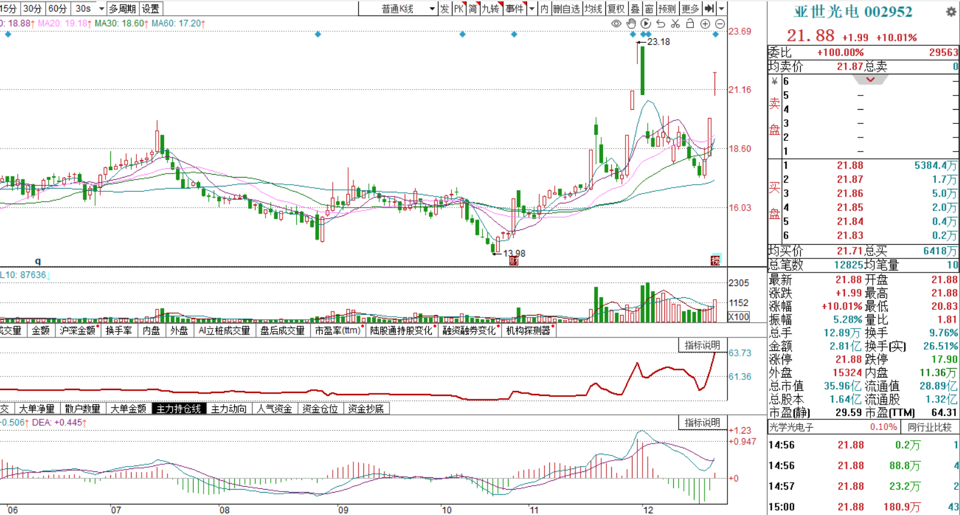Toggle the PK comparison button
Viewport: 960px width, 515px height.
click(458, 8)
